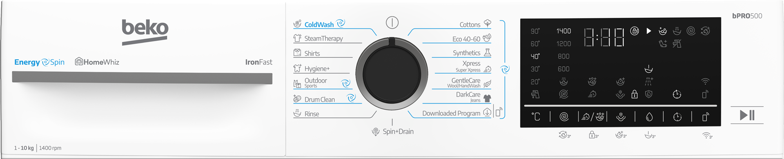The image size is (784, 159).
Task: Click the anti-crease stage icon in top row
Action: tap(705, 31)
